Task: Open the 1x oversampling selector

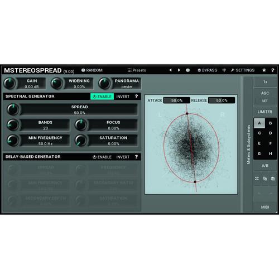Action: point(265,82)
